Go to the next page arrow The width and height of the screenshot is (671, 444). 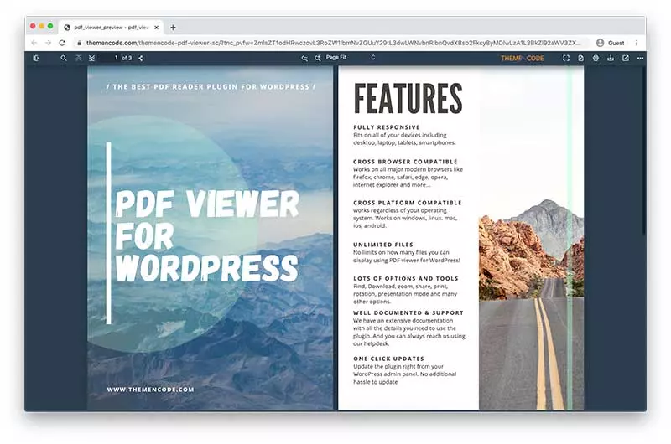[91, 58]
